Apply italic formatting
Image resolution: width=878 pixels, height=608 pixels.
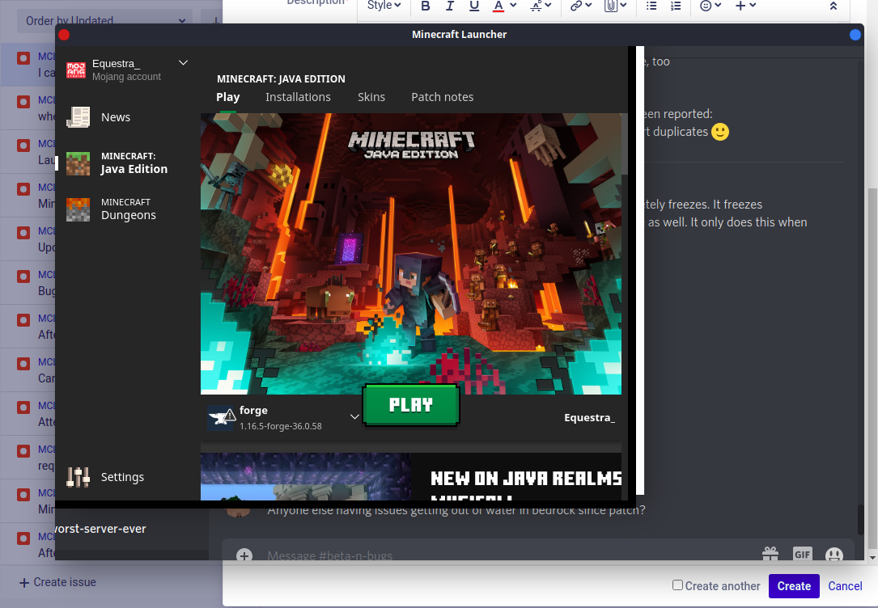(x=450, y=6)
